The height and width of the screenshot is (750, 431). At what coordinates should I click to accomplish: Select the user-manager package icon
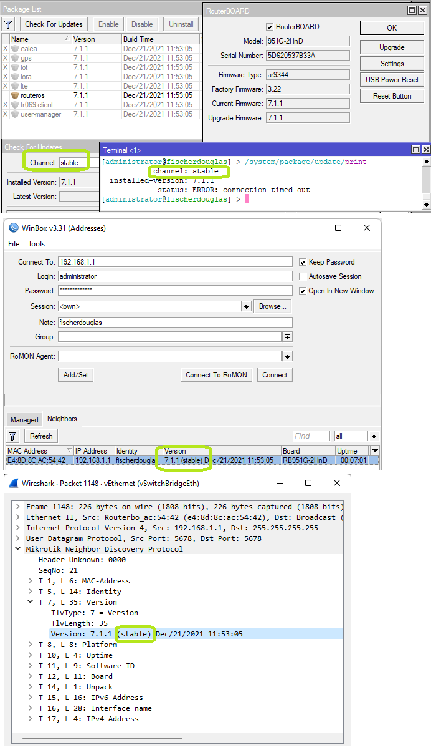pos(15,114)
